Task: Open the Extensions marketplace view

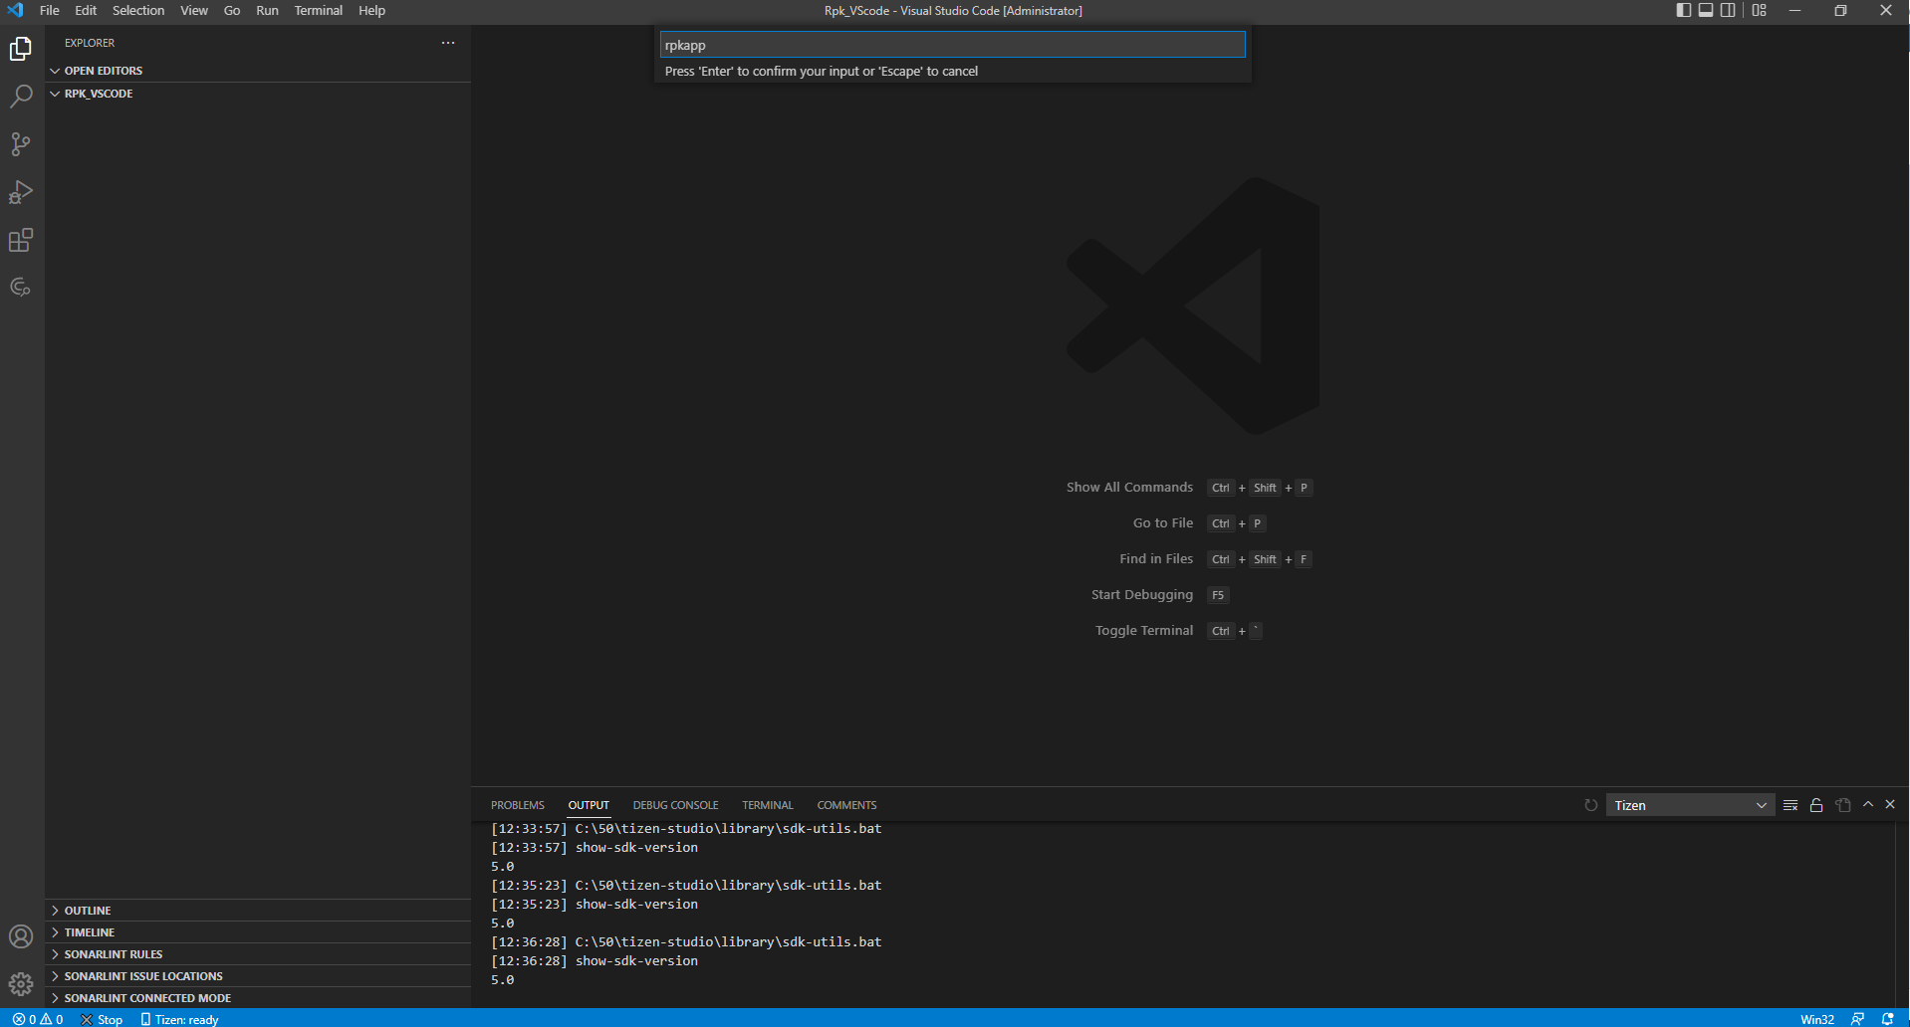Action: click(21, 240)
